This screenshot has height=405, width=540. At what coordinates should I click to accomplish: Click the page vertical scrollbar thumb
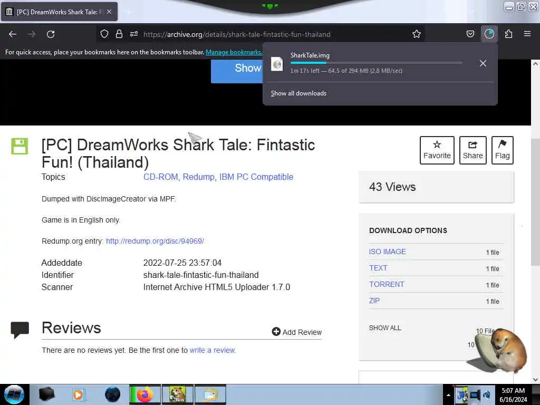pos(535,202)
